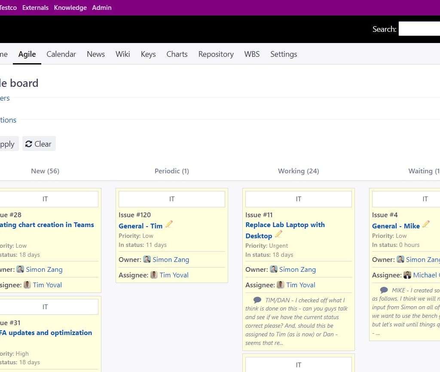Open Tim Yoval assignee link on Issue #28

(x=47, y=285)
